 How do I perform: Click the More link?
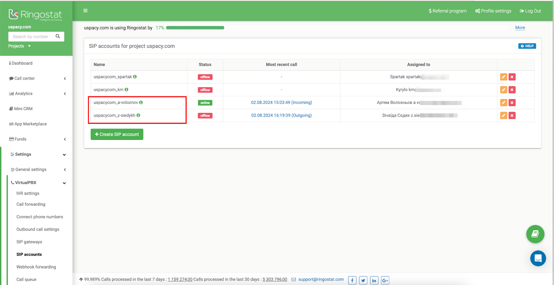[x=520, y=28]
